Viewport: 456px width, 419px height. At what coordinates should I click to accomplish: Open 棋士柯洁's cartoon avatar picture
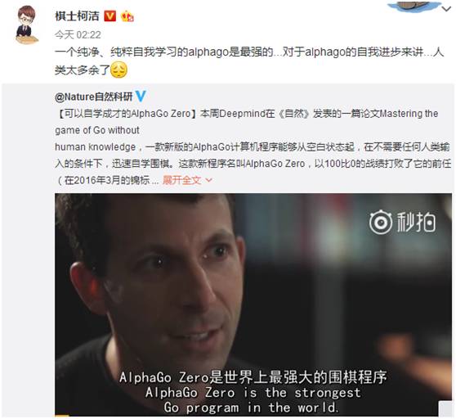pos(27,25)
